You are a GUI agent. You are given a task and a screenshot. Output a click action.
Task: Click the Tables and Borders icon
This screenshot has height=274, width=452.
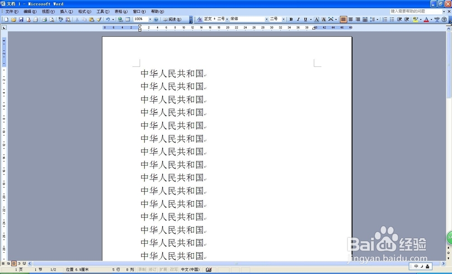(128, 19)
